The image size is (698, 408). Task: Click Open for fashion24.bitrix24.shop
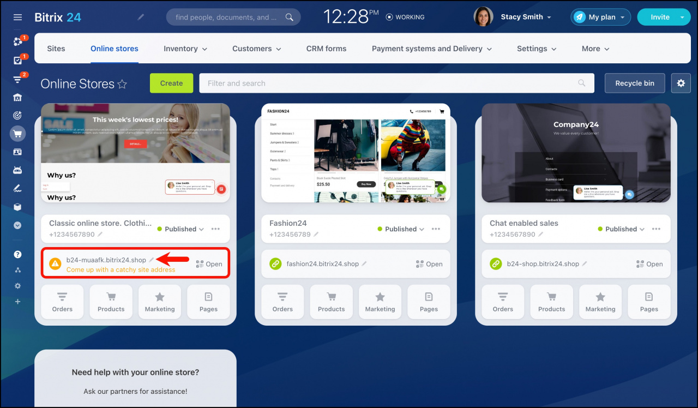(x=429, y=264)
